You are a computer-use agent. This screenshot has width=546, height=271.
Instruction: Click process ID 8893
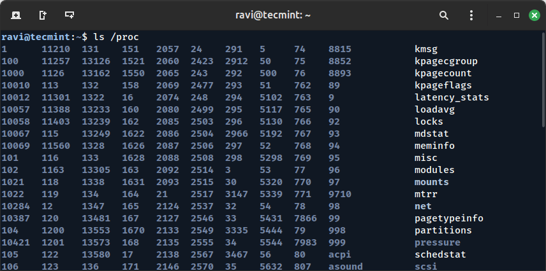pyautogui.click(x=339, y=74)
